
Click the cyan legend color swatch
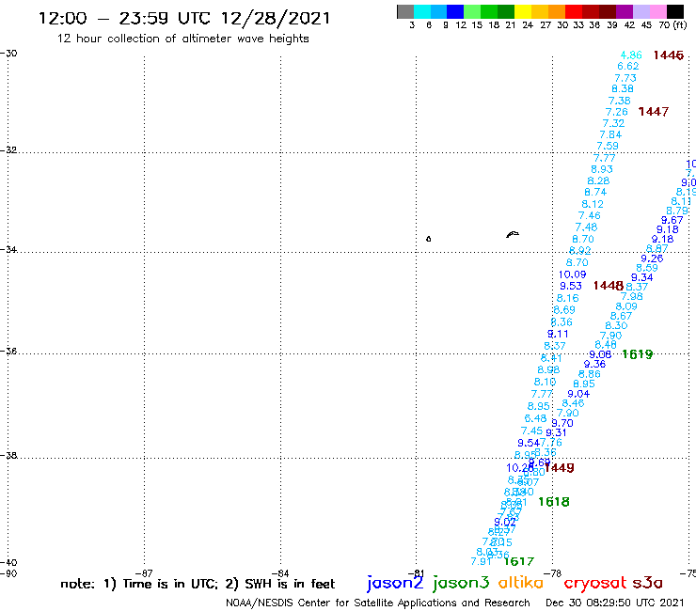point(422,11)
